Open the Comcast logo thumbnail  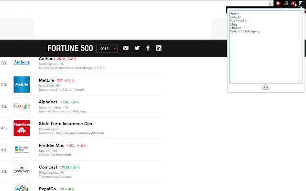click(22, 171)
